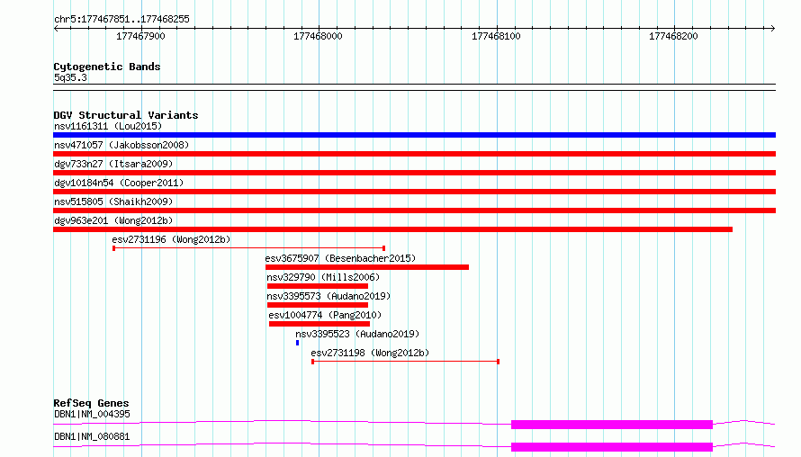Screen dimensions: 801x457
Task: Click ruler position label 177468000
Action: [318, 36]
